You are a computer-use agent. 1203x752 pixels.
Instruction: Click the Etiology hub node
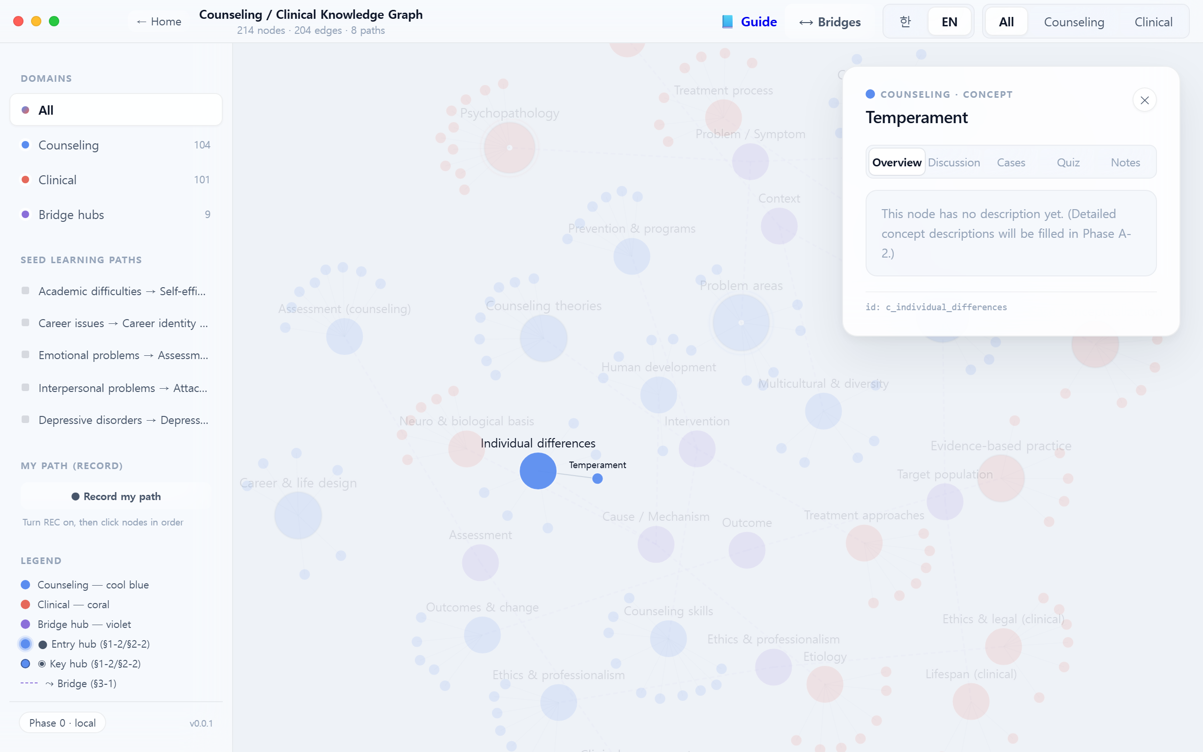pos(825,684)
